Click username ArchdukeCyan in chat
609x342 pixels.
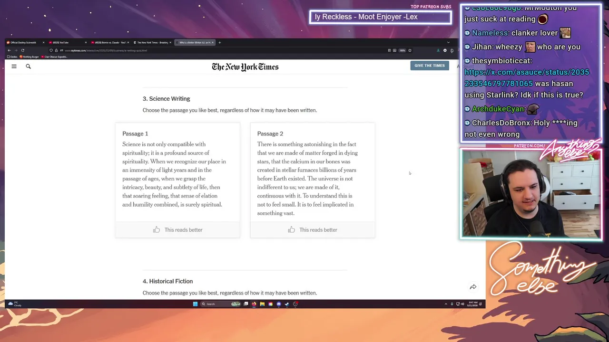(x=498, y=109)
